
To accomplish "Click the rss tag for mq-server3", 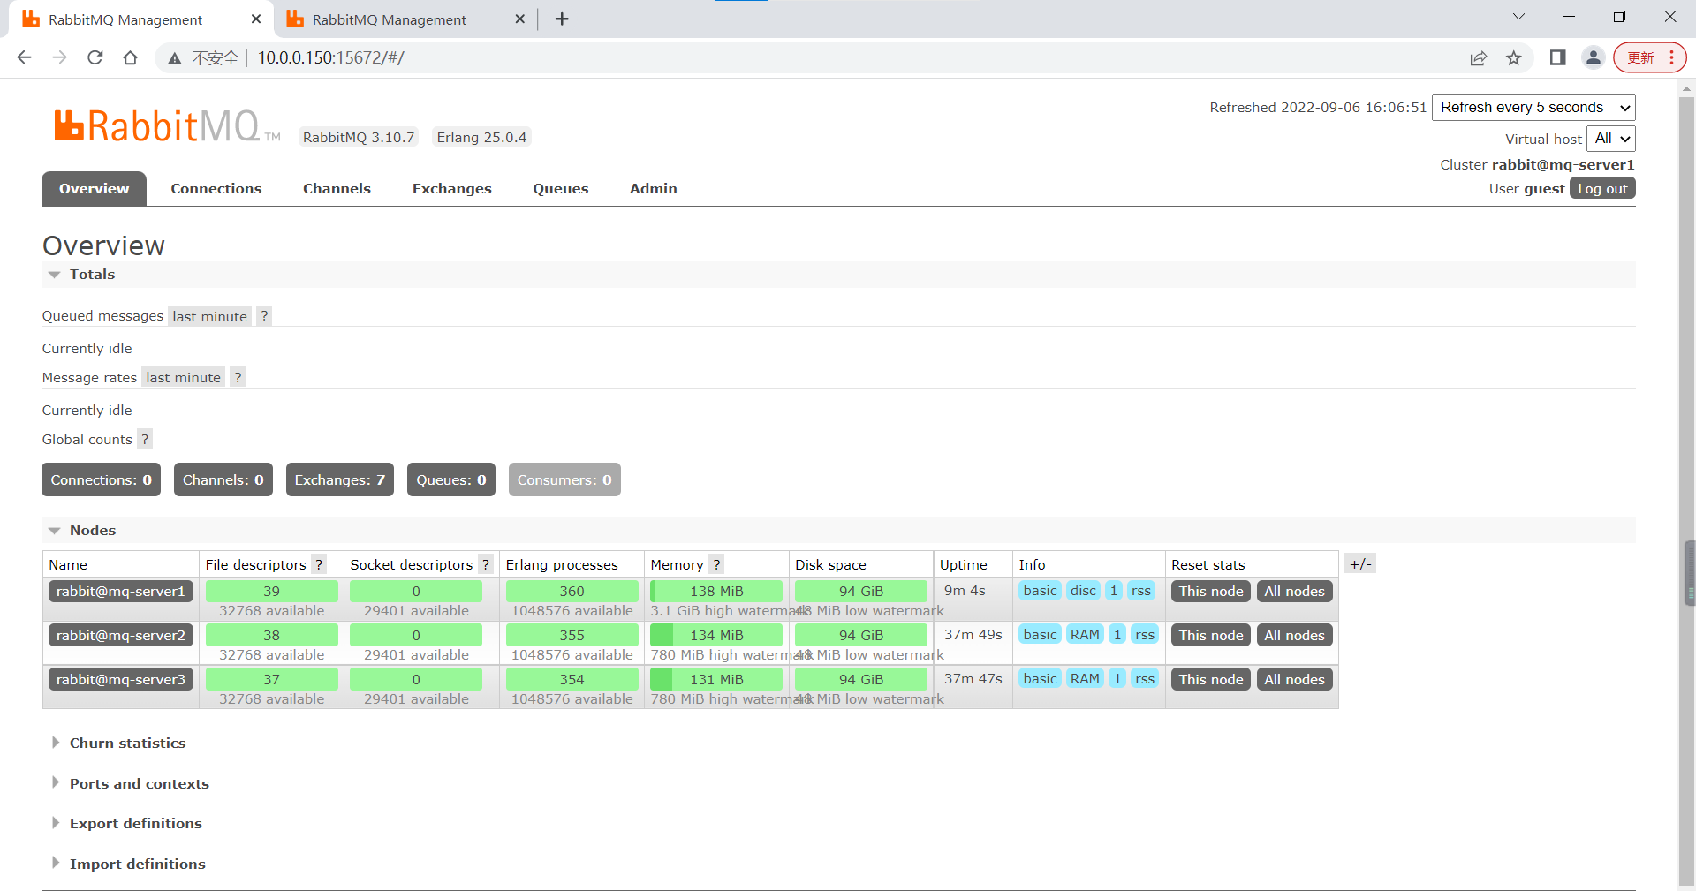I will pos(1145,679).
